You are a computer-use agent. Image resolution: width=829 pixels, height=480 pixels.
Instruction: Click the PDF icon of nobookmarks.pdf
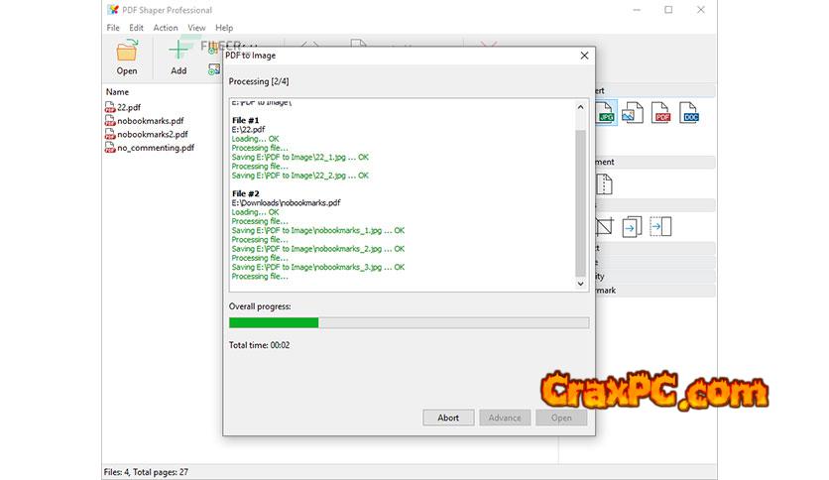(110, 121)
